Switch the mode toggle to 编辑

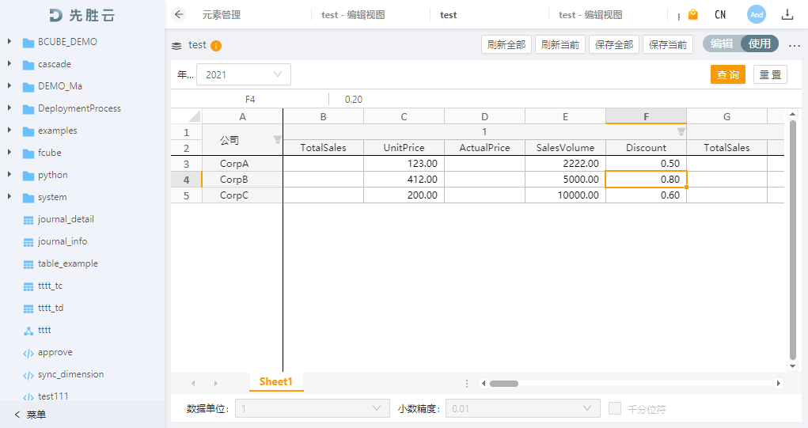[721, 44]
